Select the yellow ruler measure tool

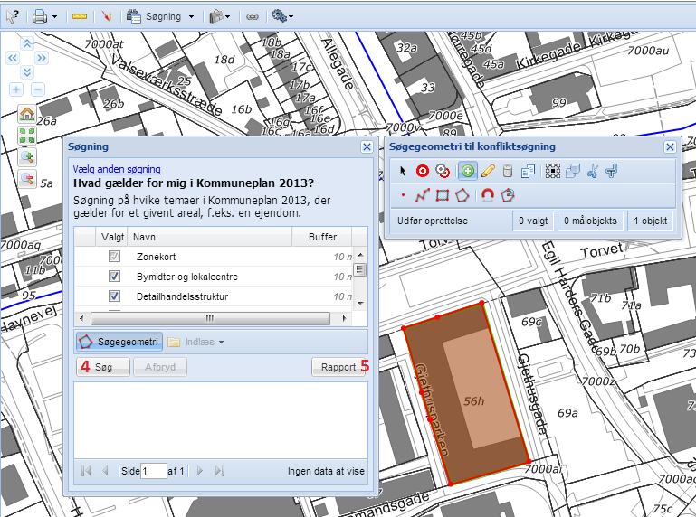79,16
